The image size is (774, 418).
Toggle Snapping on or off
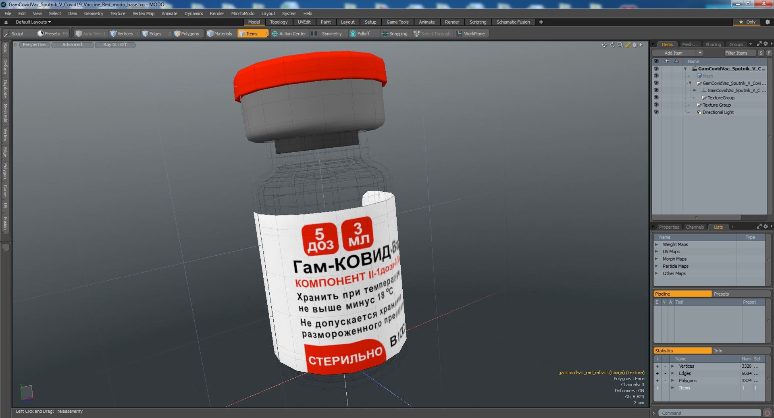click(395, 34)
